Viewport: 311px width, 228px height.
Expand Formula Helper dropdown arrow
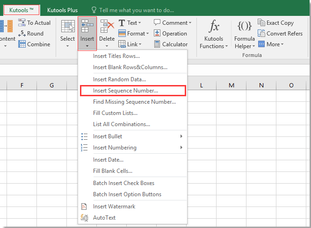253,46
